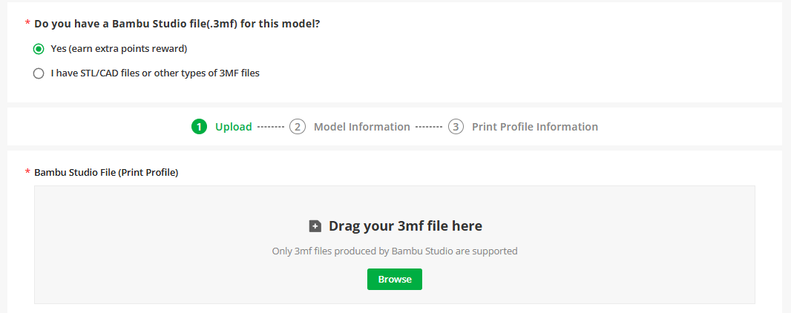This screenshot has width=791, height=313.
Task: Click red asterisk beside Bambu Studio File
Action: pyautogui.click(x=27, y=172)
